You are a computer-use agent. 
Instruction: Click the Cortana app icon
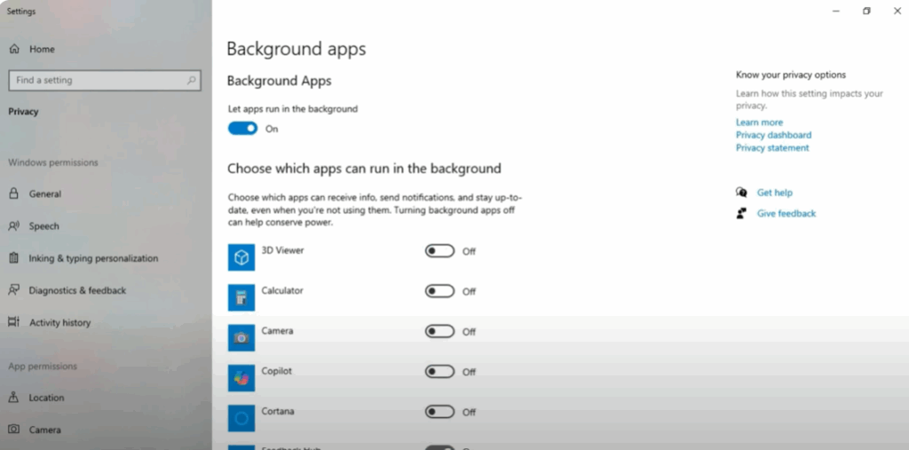pos(241,418)
